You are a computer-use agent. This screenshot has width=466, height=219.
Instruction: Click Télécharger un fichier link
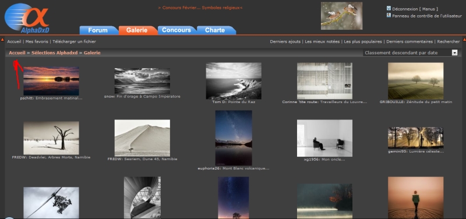pyautogui.click(x=75, y=41)
